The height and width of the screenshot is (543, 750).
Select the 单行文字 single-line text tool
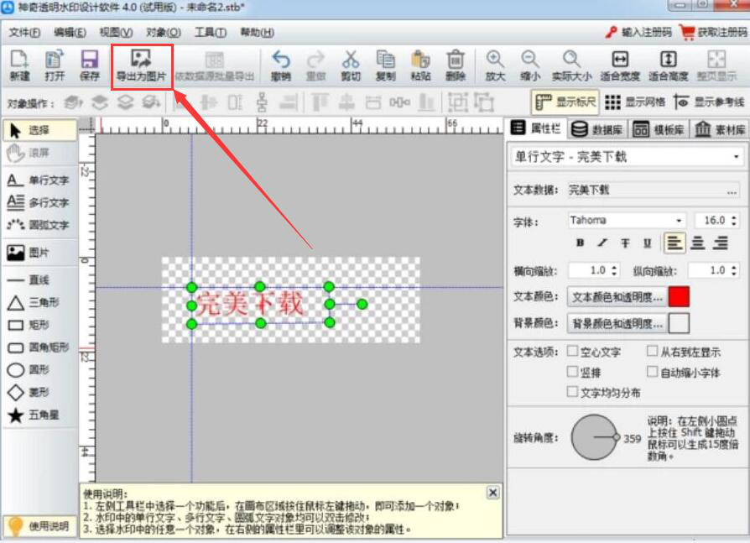(x=39, y=180)
